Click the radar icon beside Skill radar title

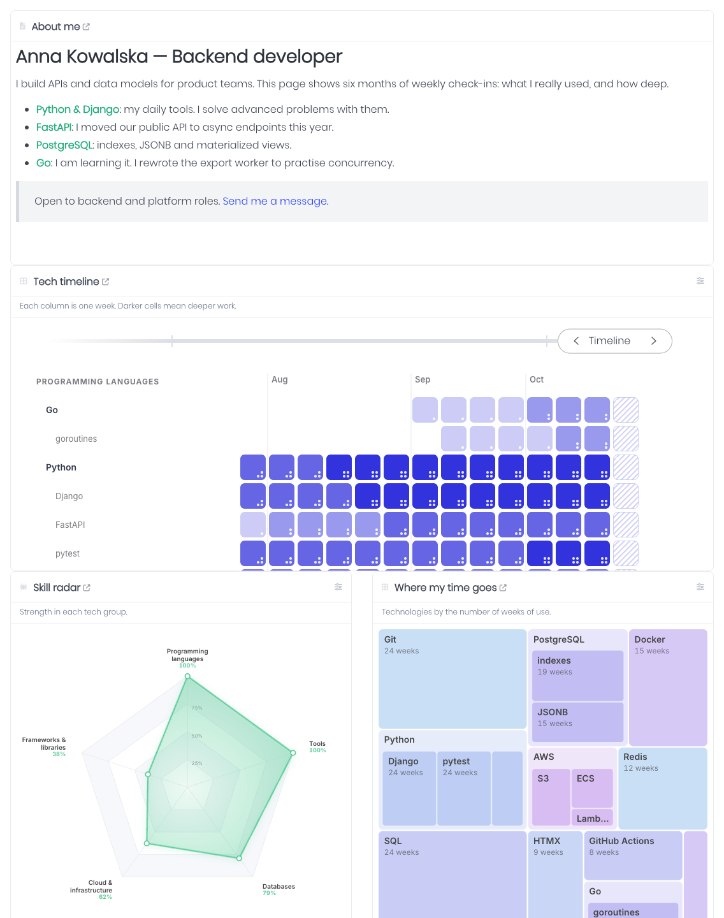click(24, 587)
